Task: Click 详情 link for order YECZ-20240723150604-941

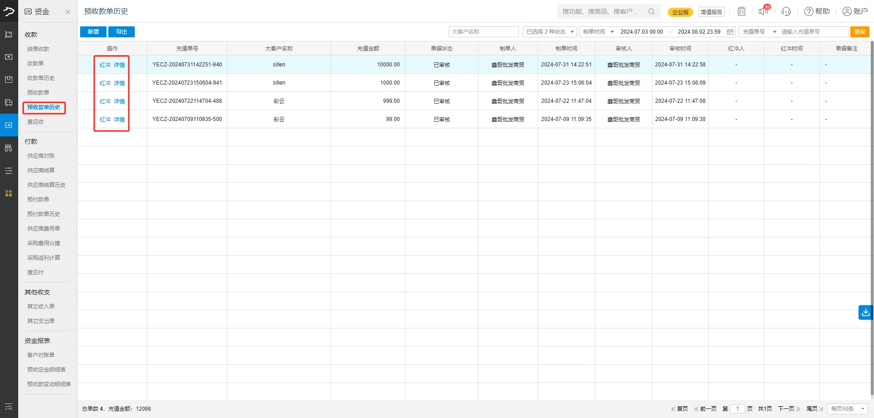Action: tap(119, 83)
